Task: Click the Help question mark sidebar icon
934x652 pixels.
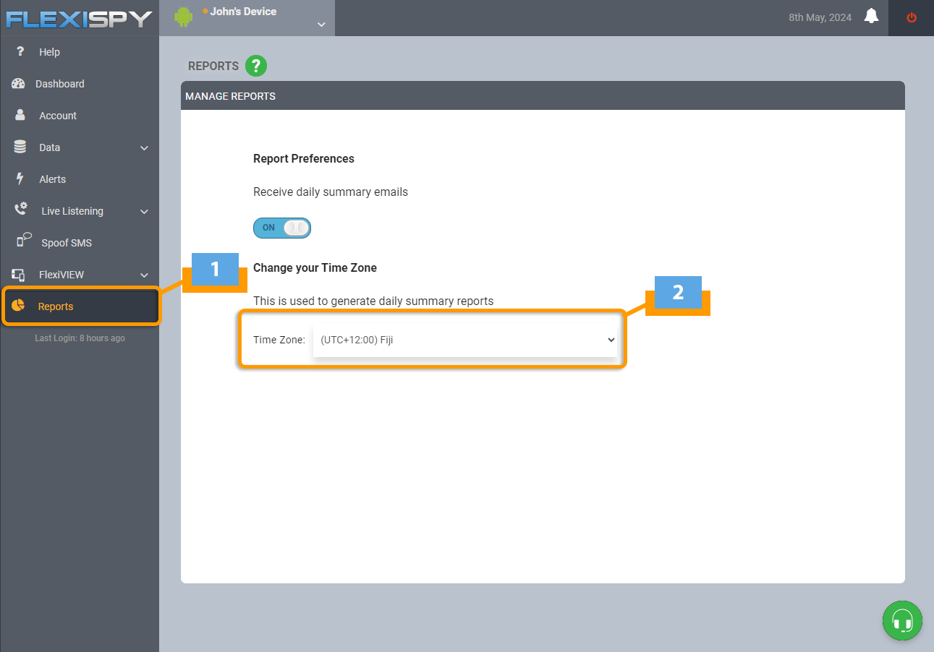Action: point(21,51)
